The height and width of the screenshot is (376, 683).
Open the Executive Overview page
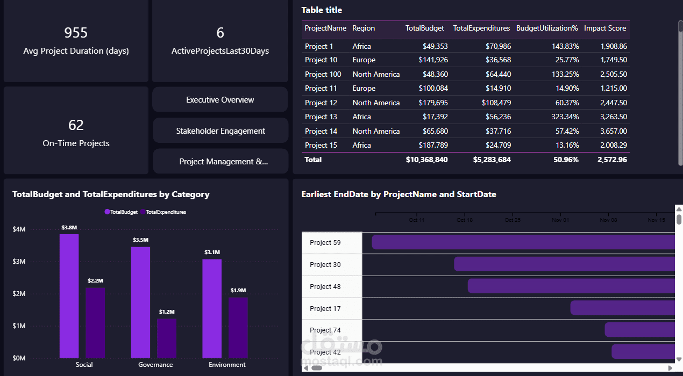click(219, 99)
